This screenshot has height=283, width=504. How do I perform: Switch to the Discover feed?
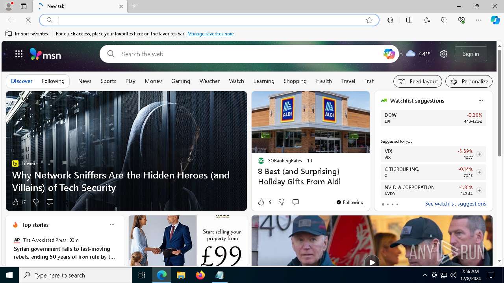(x=22, y=81)
